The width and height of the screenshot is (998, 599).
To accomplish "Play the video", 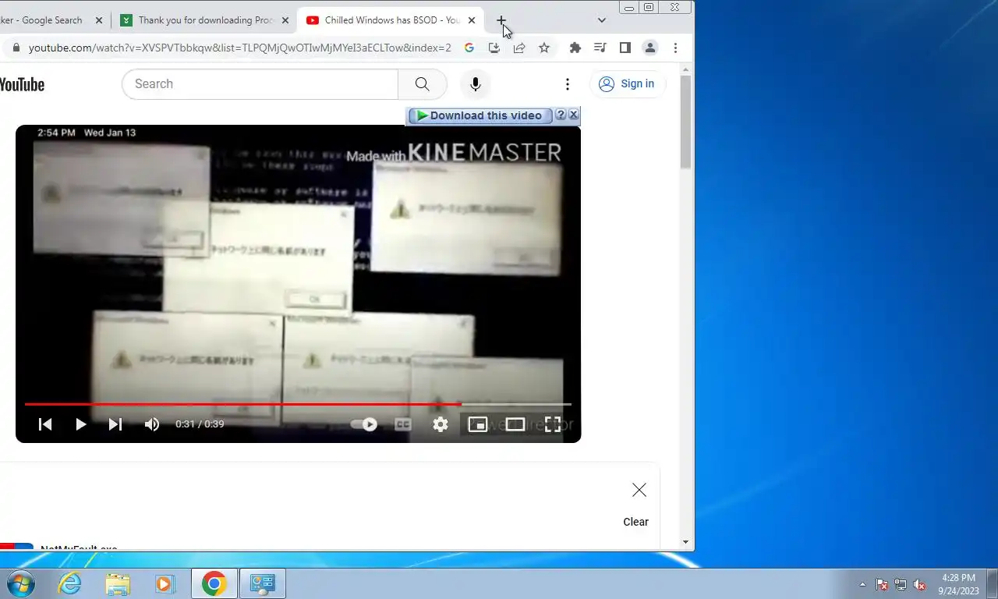I will coord(80,424).
